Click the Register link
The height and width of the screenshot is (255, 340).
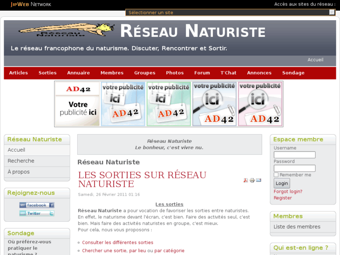point(282,198)
